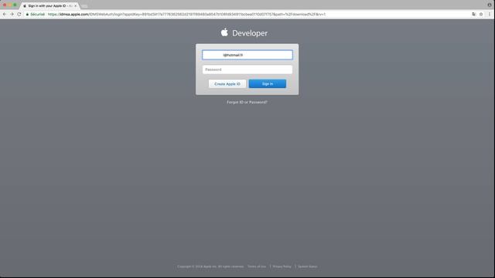The width and height of the screenshot is (495, 278).
Task: Open System Status footer link
Action: [308, 266]
